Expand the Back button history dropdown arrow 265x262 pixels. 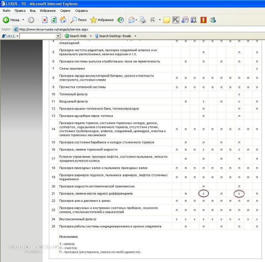point(23,20)
